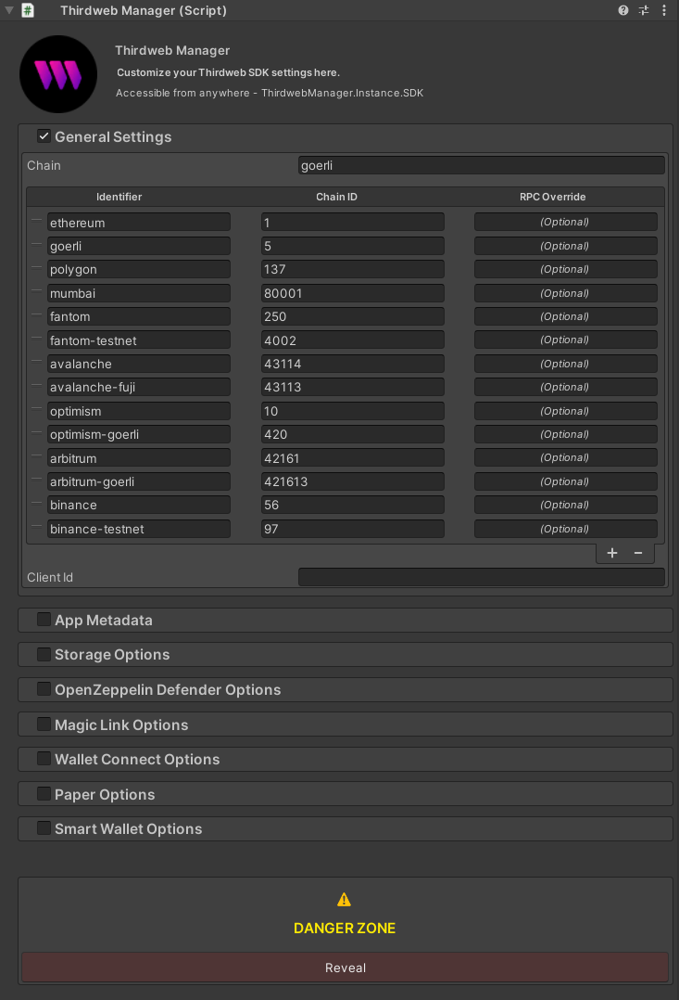Select the arbitrum row drag handle
The image size is (679, 1000).
(x=36, y=456)
